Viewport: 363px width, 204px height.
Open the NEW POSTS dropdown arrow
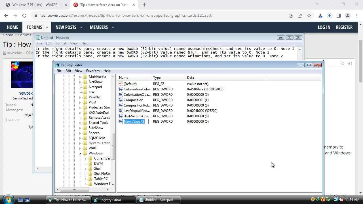pos(81,27)
